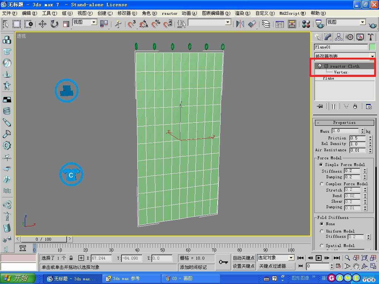The image size is (379, 284).
Task: Open the modifier list dropdown
Action: (x=372, y=56)
